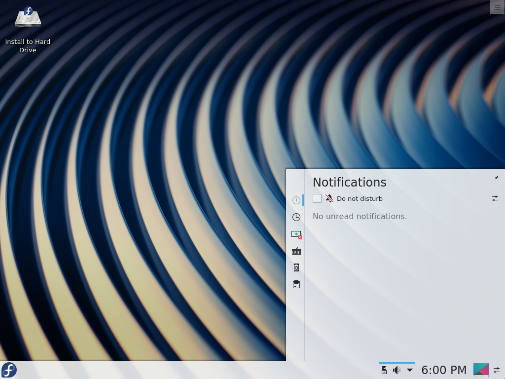505x379 pixels.
Task: Enable the Do not disturb checkbox
Action: click(317, 198)
